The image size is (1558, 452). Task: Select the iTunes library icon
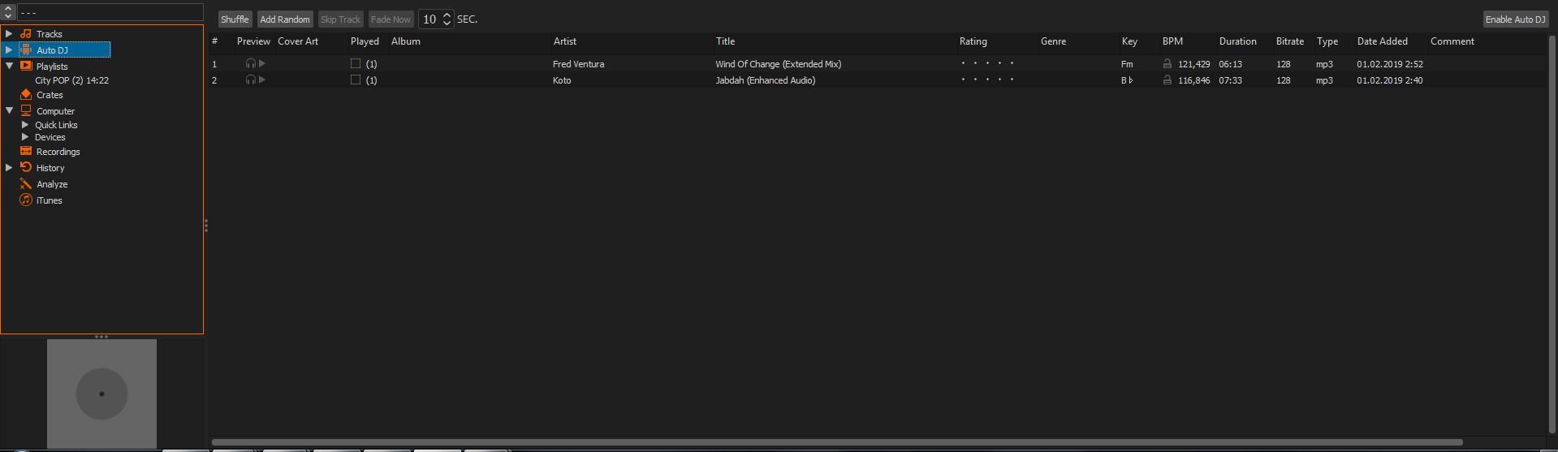(x=26, y=200)
